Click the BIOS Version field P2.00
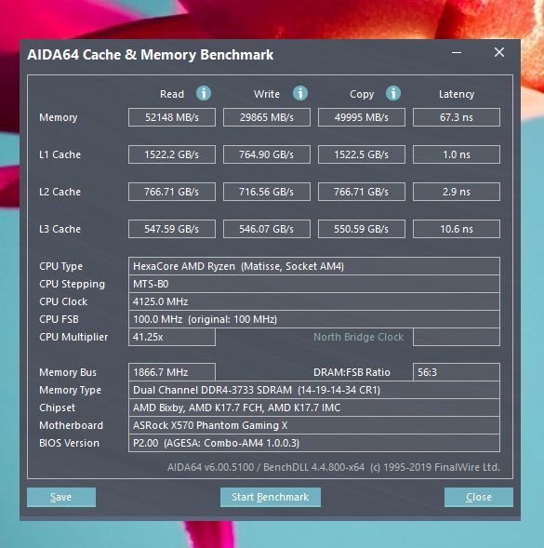Viewport: 544px width, 548px height. point(314,443)
